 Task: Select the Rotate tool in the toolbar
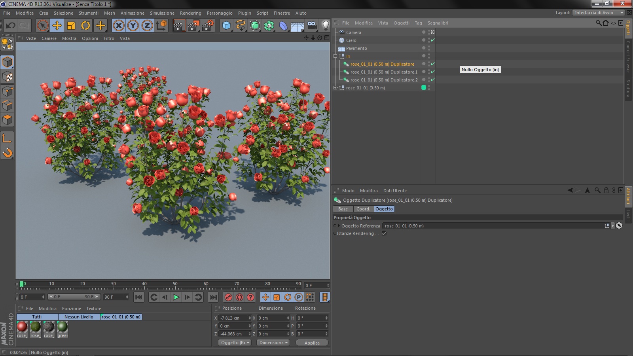pyautogui.click(x=85, y=26)
